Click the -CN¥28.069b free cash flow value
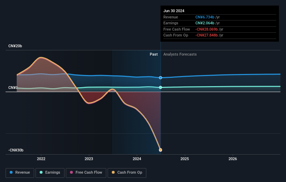 (x=207, y=29)
